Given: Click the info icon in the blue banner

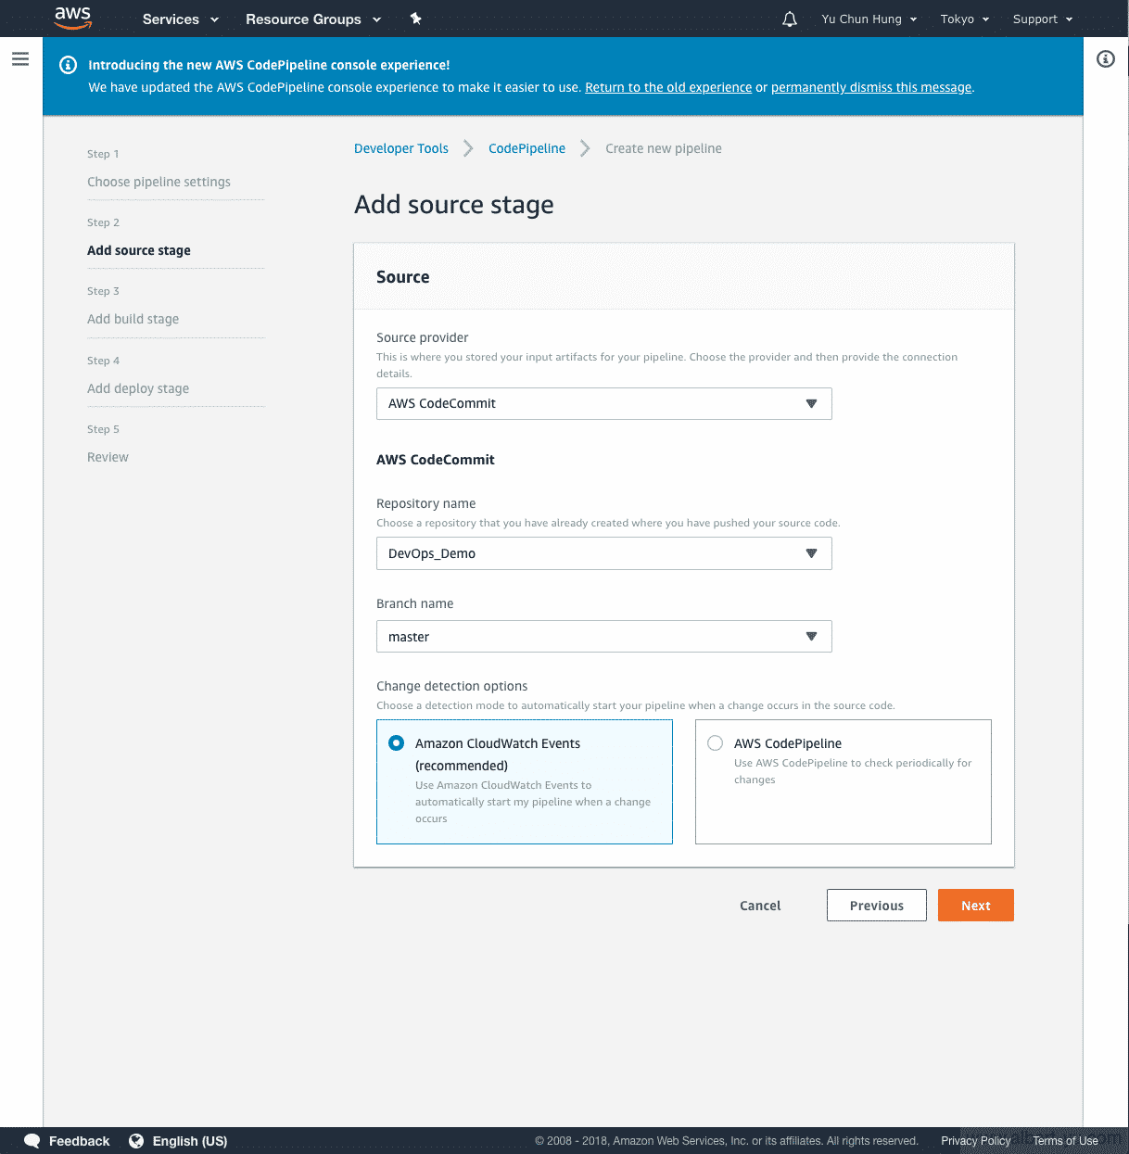Looking at the screenshot, I should click(x=68, y=65).
